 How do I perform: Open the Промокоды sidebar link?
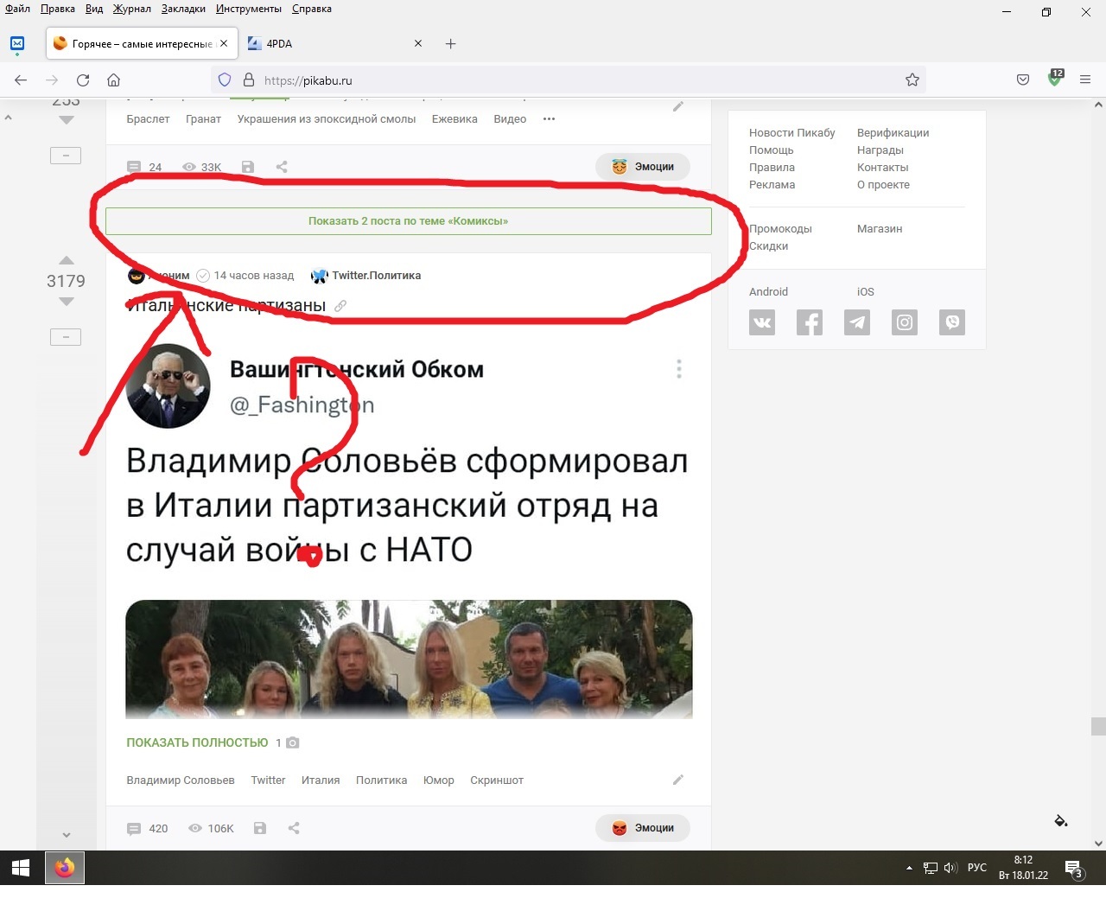pos(780,229)
